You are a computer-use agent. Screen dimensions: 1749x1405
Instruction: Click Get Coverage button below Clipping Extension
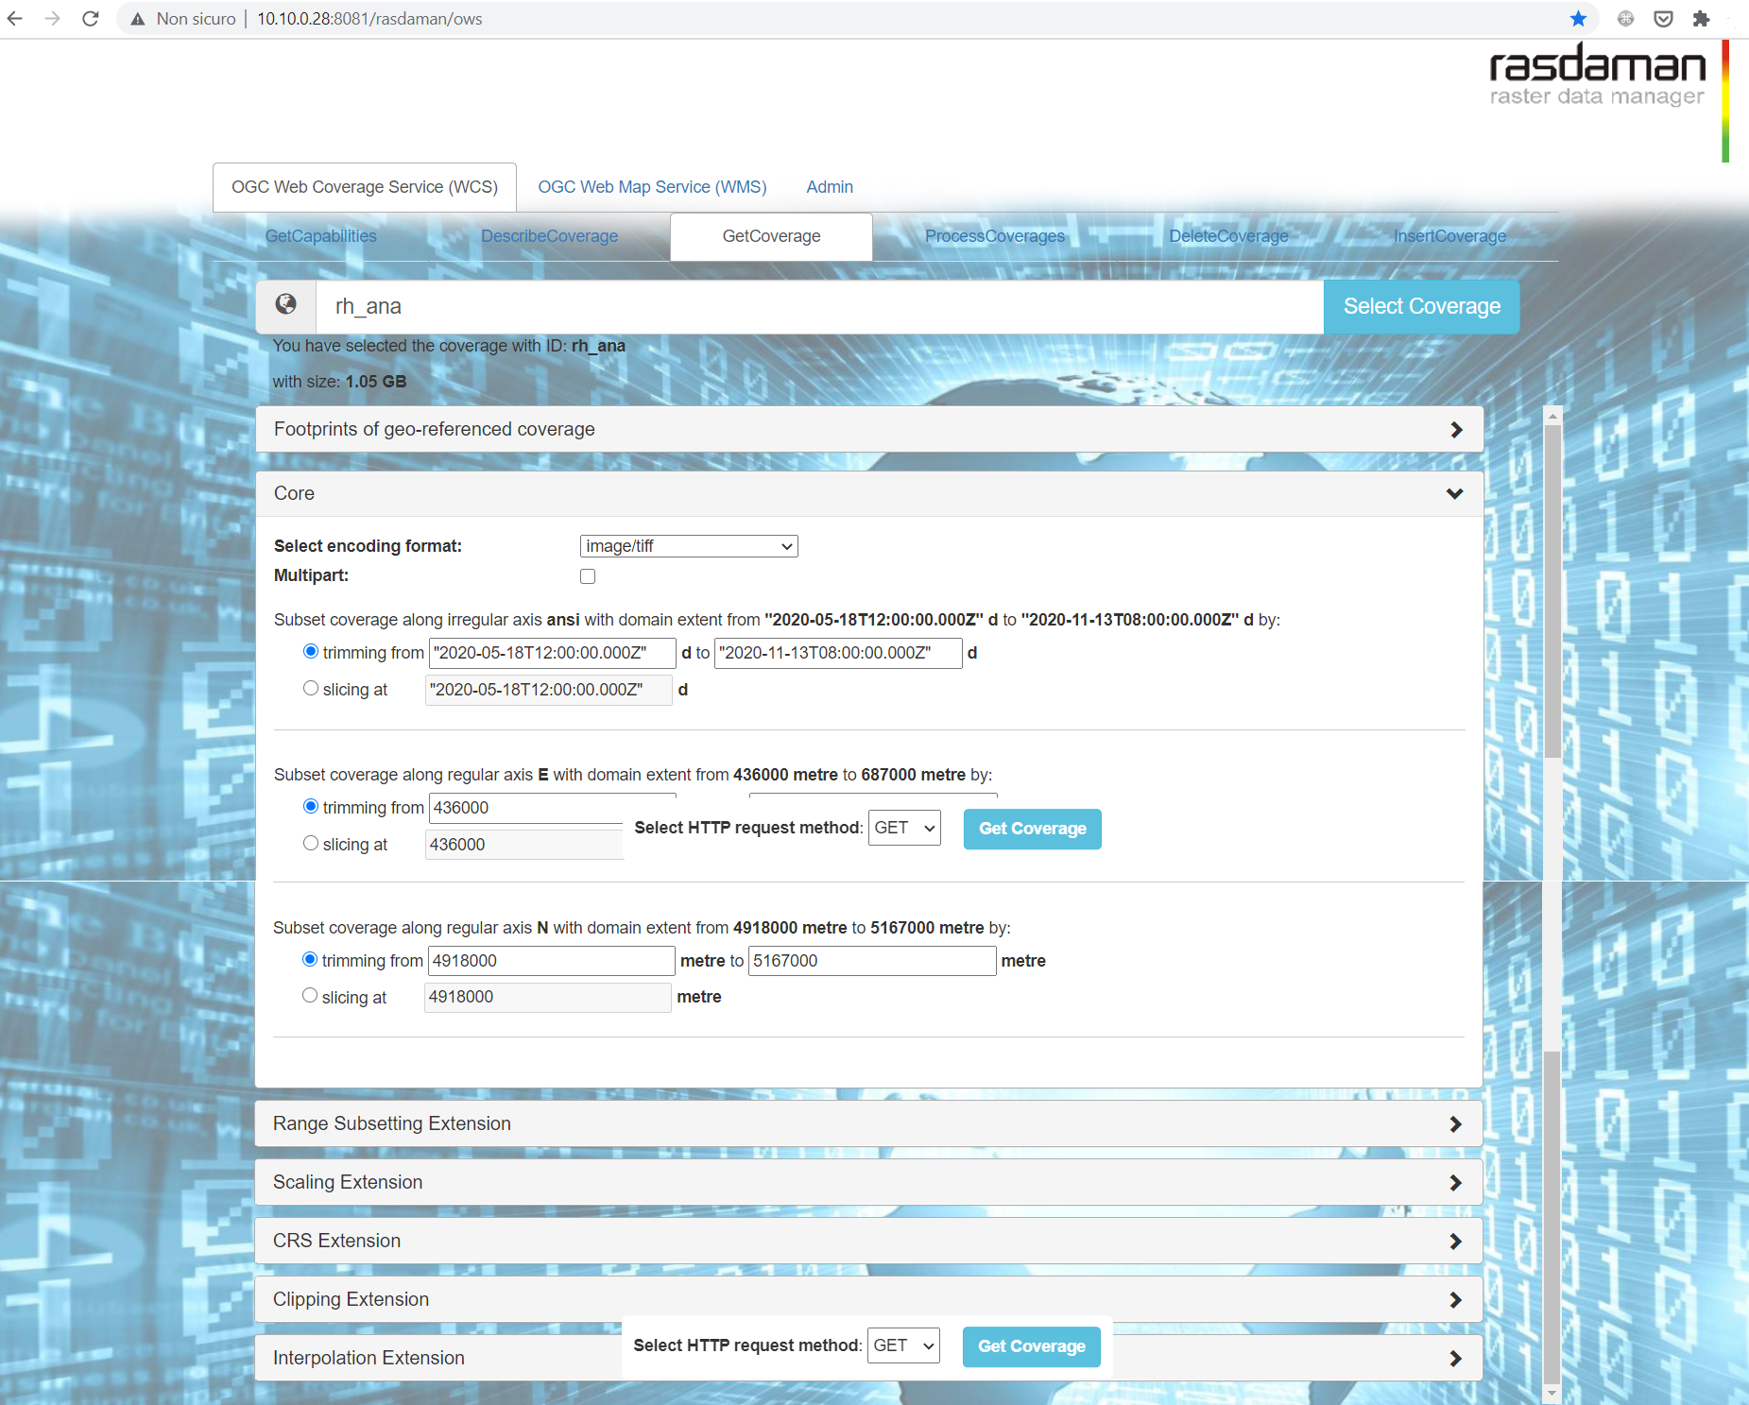pos(1031,1346)
